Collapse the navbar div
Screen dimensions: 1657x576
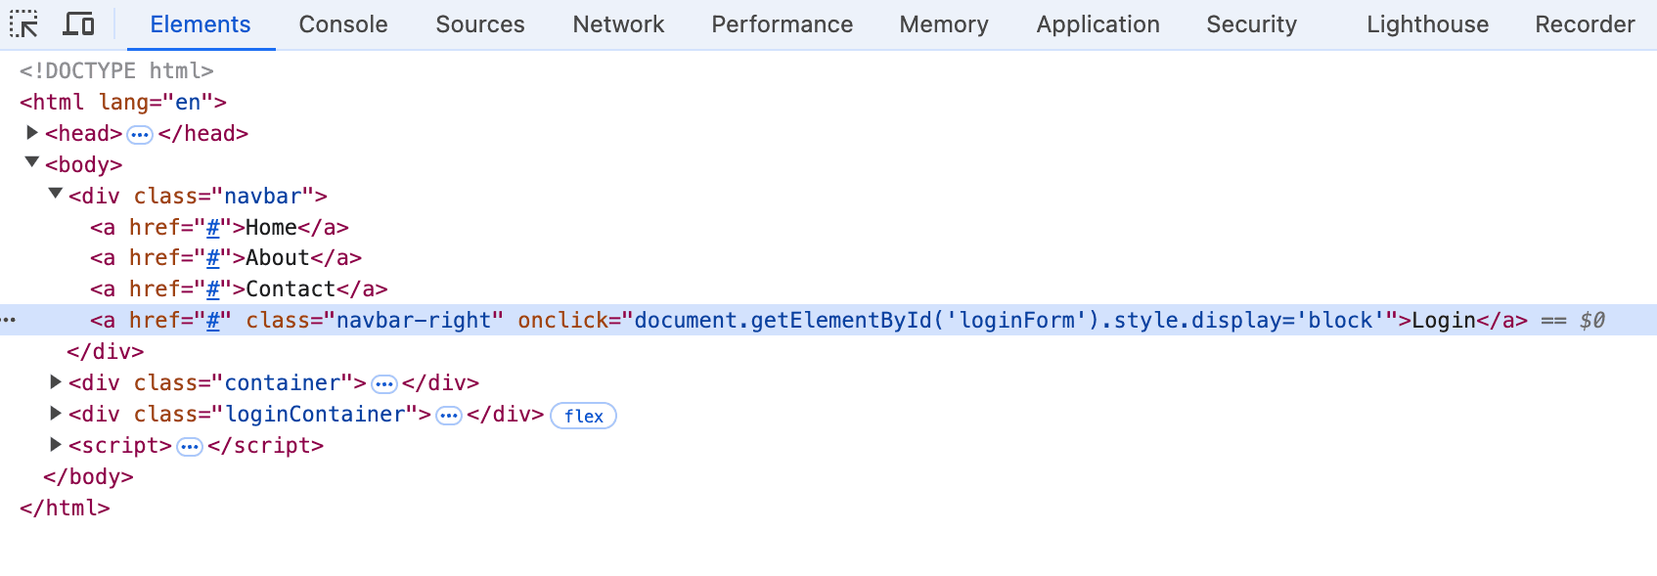point(56,194)
